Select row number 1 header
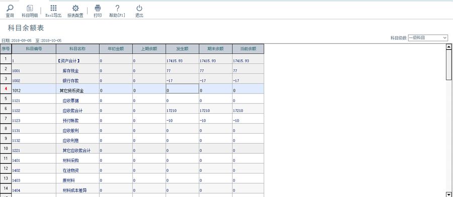This screenshot has height=197, width=453. coord(6,59)
